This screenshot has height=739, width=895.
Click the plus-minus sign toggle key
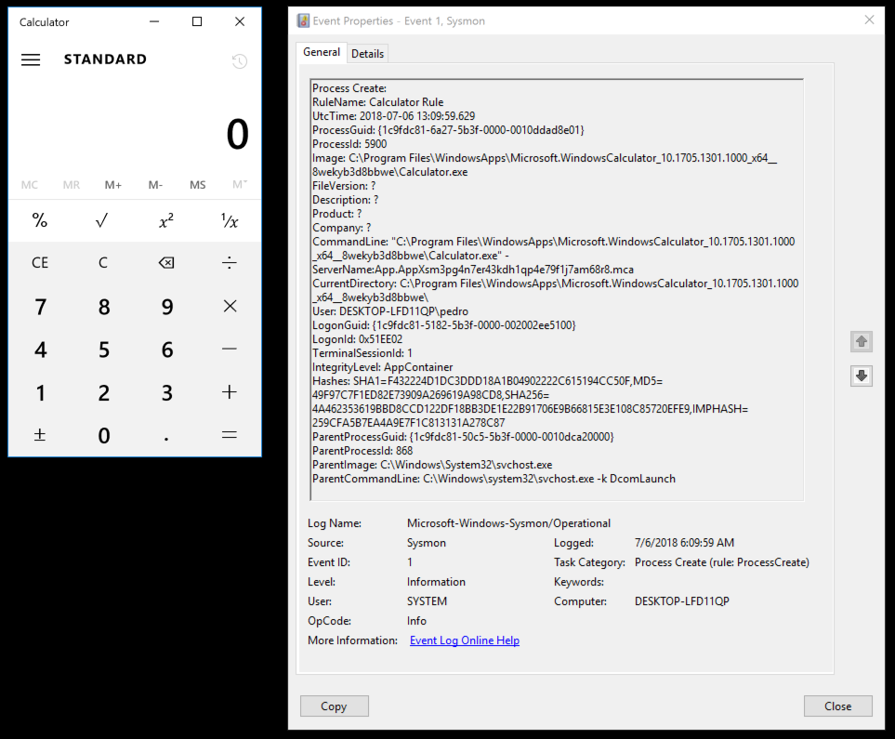point(39,435)
